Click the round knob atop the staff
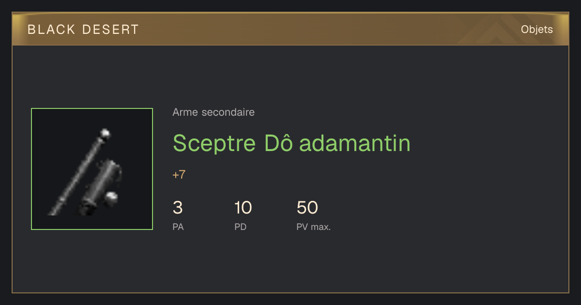 (105, 133)
